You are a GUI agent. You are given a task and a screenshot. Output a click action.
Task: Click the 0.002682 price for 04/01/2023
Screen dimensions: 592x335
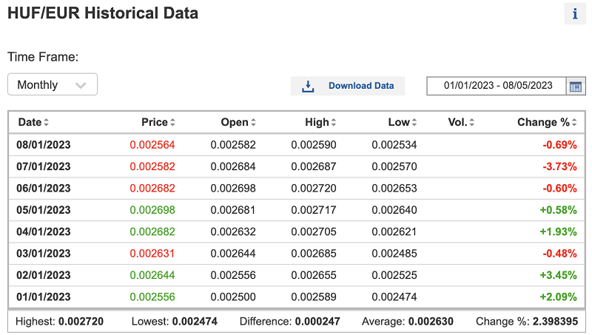tap(152, 231)
